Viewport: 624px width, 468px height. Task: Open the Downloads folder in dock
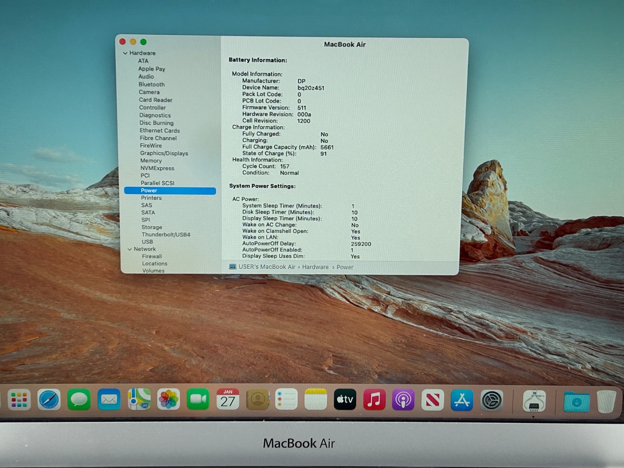click(x=576, y=401)
